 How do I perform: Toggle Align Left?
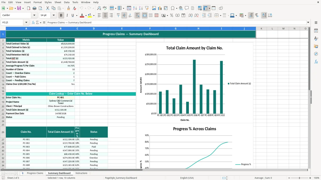pos(99,15)
